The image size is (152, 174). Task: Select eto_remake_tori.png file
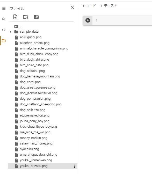pyautogui.click(x=35, y=115)
